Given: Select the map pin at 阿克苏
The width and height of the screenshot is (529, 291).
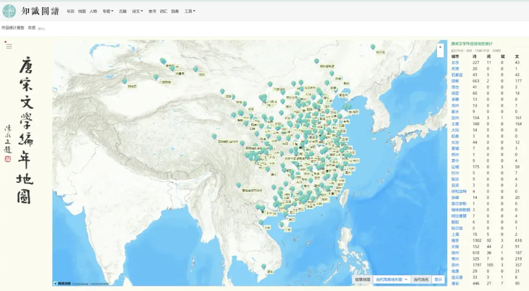Looking at the screenshot, I should (x=124, y=81).
